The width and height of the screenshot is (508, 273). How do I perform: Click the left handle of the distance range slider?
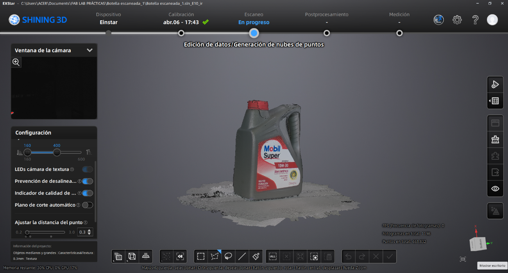point(27,152)
